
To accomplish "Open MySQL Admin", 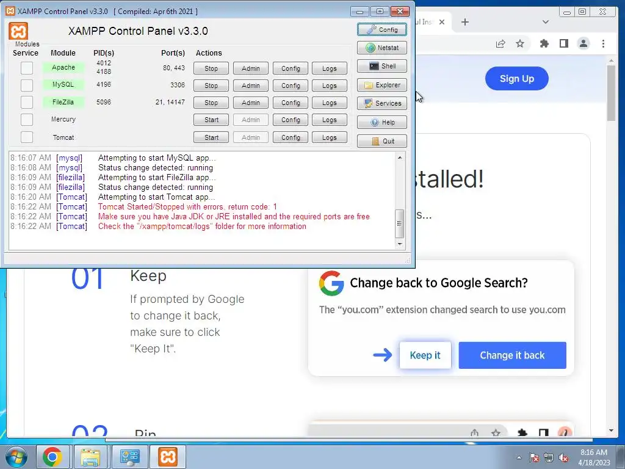I will (251, 85).
